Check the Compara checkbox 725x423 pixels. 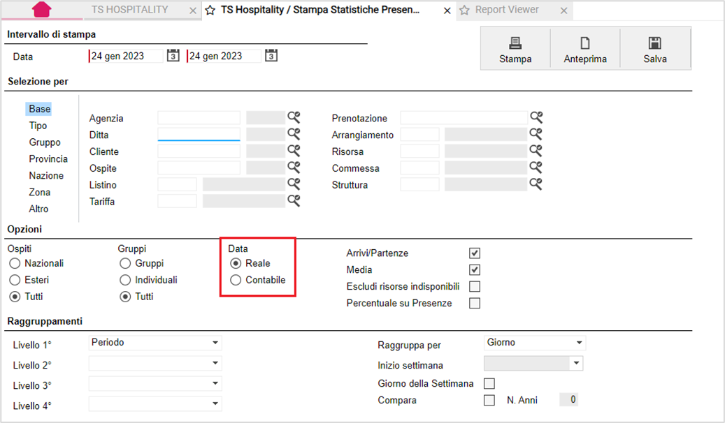(489, 400)
